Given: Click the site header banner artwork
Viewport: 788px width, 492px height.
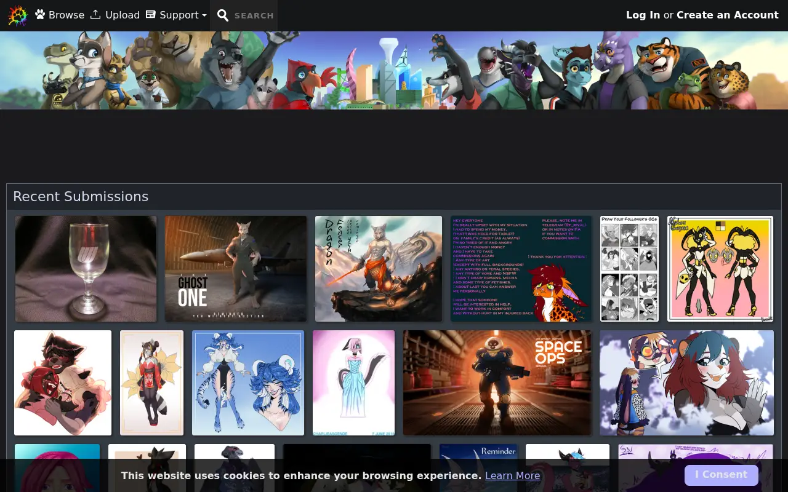Looking at the screenshot, I should point(394,70).
